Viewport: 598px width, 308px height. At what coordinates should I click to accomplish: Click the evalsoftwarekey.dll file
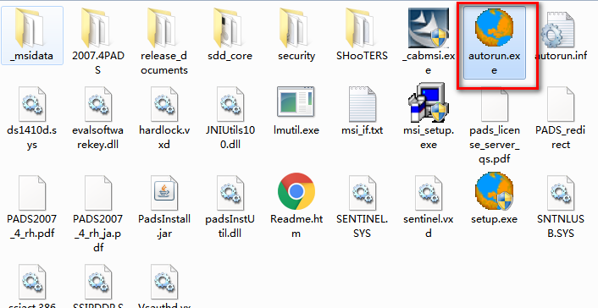[98, 118]
